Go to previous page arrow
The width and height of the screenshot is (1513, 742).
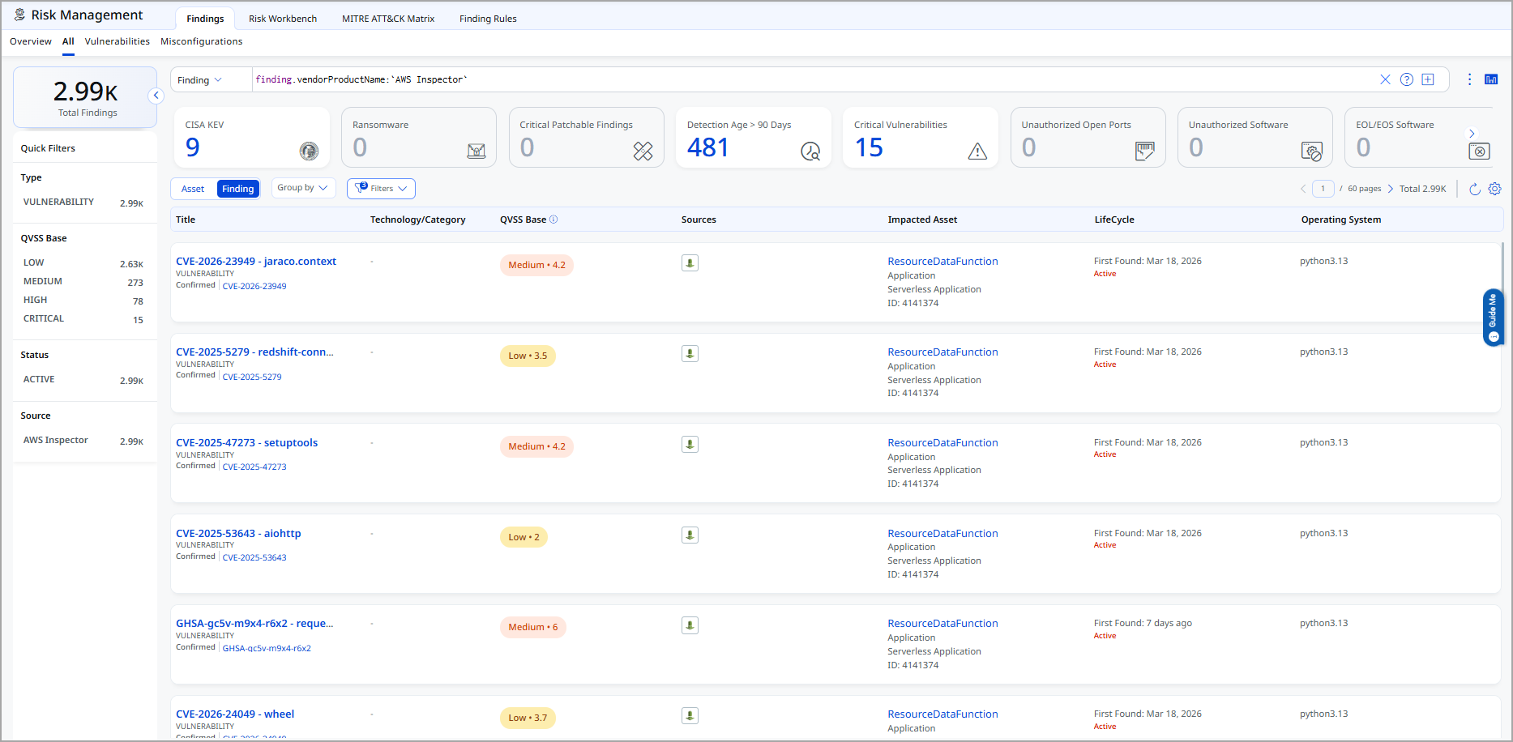pos(1303,189)
